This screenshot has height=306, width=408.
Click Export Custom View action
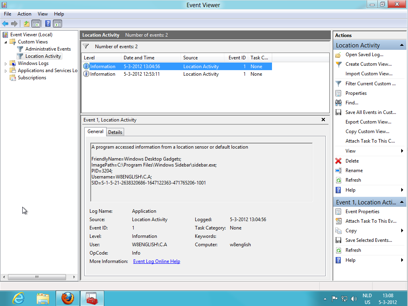pos(369,122)
